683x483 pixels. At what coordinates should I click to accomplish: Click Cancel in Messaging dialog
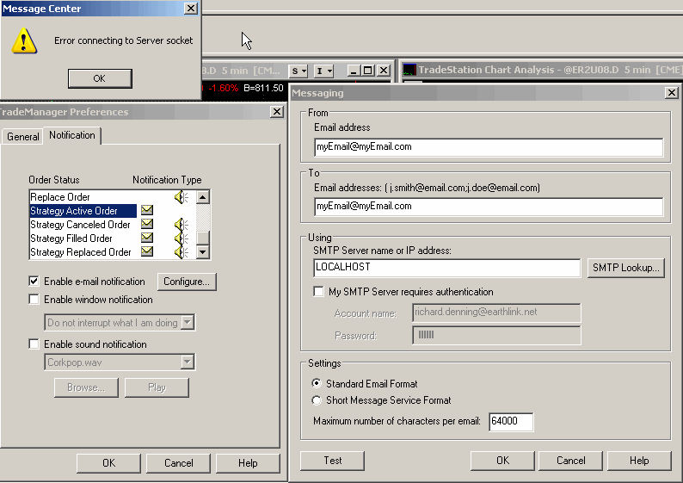[x=570, y=461]
